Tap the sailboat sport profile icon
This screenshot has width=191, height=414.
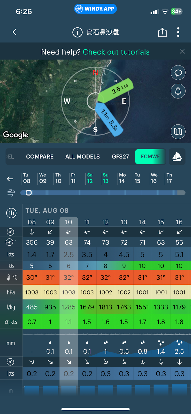(x=177, y=157)
